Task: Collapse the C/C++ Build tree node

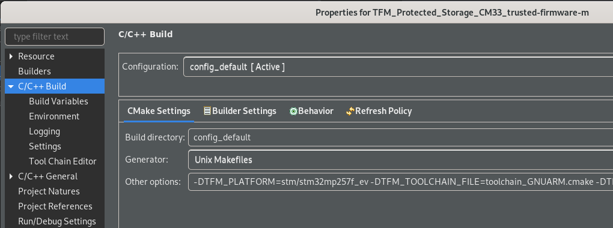Action: point(11,86)
